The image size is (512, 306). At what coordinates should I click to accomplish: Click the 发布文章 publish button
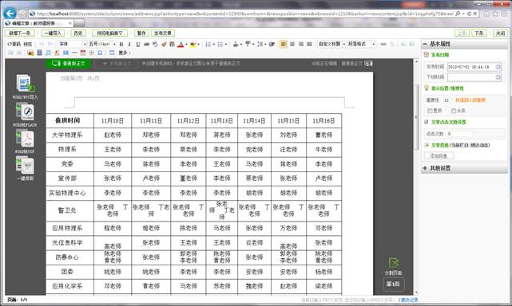coord(163,33)
